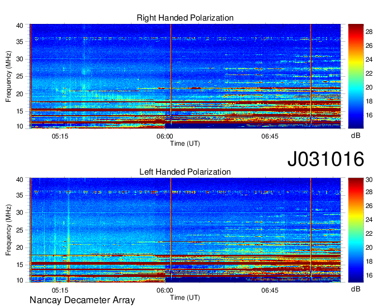Click the 'Frequency (MHz)' label of top plot

tap(8, 76)
